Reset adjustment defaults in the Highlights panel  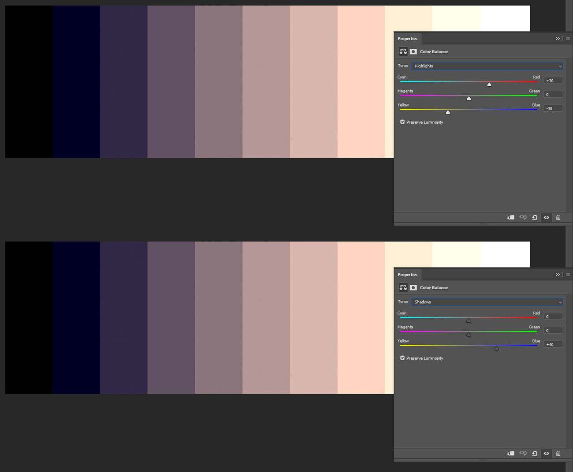(535, 218)
